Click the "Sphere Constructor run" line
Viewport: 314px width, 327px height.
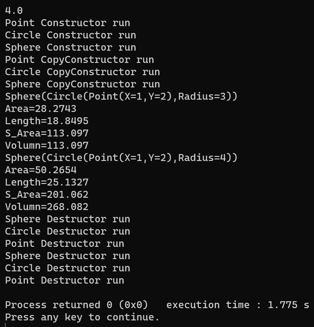point(70,47)
